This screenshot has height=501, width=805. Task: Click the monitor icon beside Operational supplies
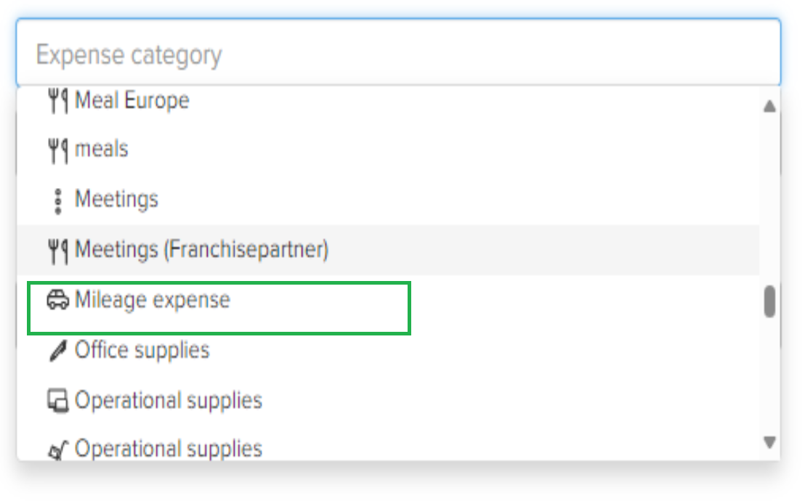coord(57,401)
